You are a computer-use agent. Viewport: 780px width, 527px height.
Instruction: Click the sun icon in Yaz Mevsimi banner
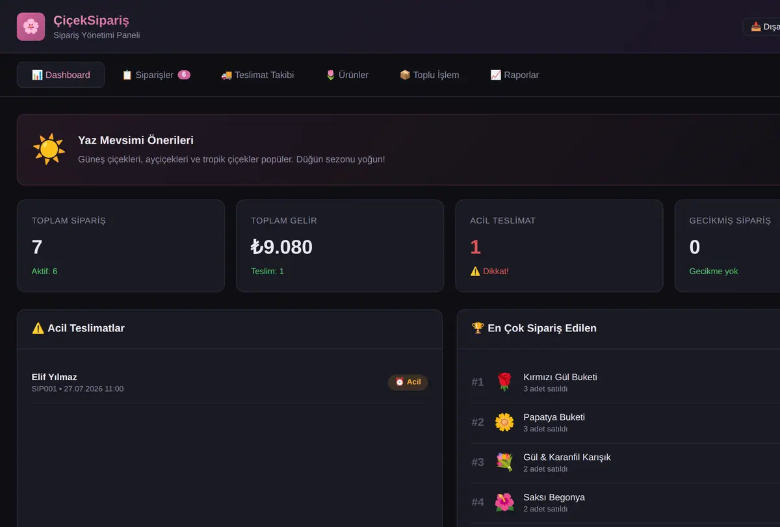pos(49,149)
